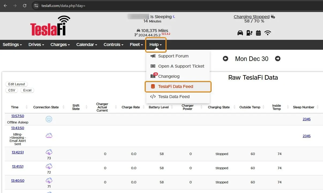Click Stopped cell in 13:42:51 row
This screenshot has height=193, width=323.
[222, 154]
